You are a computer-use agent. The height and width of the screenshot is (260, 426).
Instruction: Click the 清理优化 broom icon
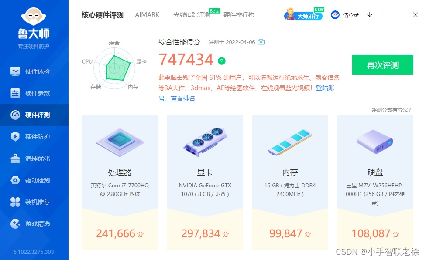15,159
